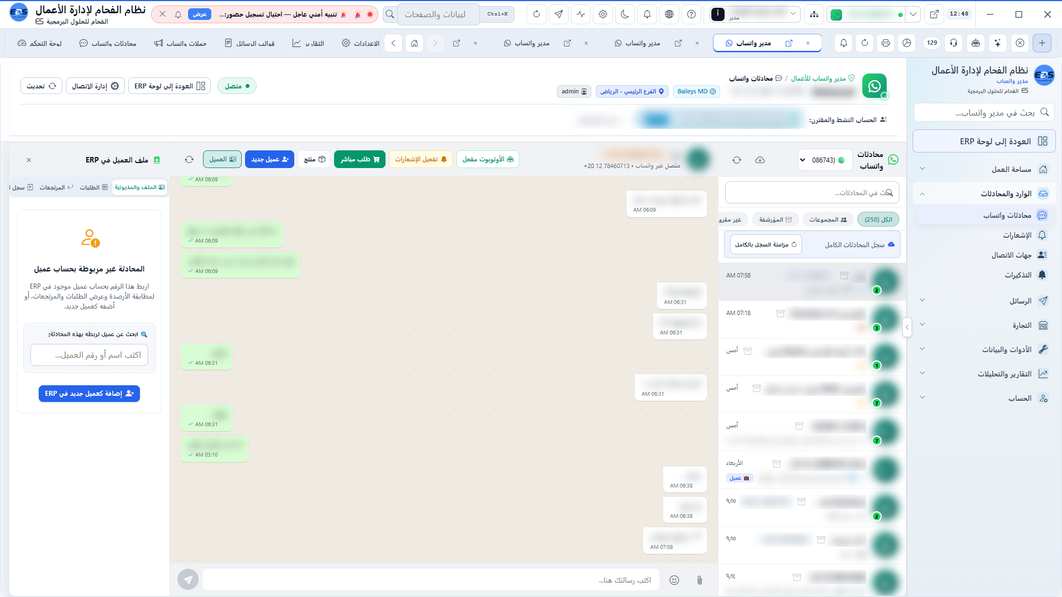
Task: Click the customer name or number search field
Action: pos(89,355)
